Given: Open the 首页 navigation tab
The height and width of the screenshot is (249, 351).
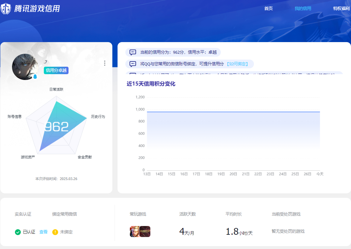Looking at the screenshot, I should tap(269, 8).
